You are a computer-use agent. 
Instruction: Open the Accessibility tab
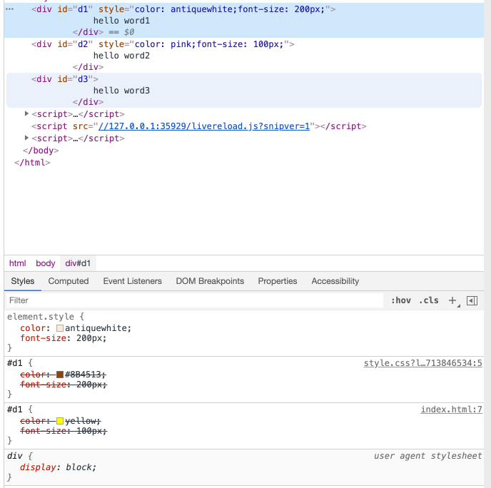(x=335, y=281)
